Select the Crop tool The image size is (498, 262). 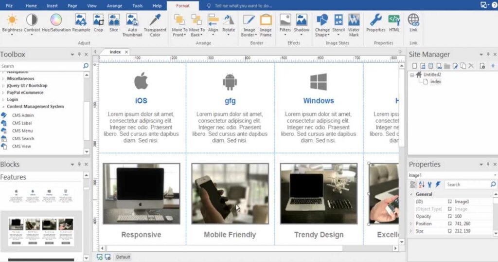tap(98, 23)
